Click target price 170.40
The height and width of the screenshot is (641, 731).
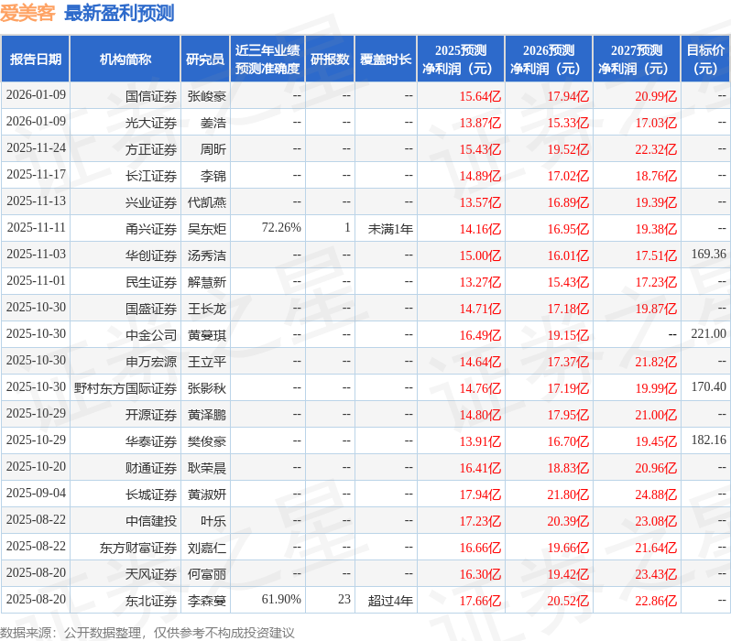[709, 387]
